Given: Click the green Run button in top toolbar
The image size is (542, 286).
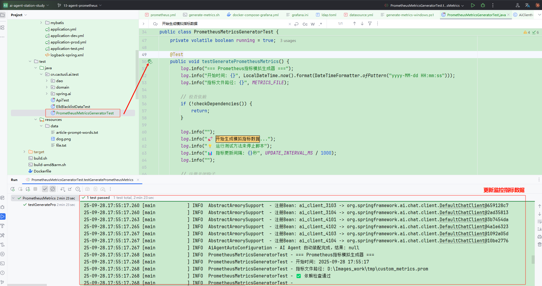Looking at the screenshot, I should coord(473,5).
